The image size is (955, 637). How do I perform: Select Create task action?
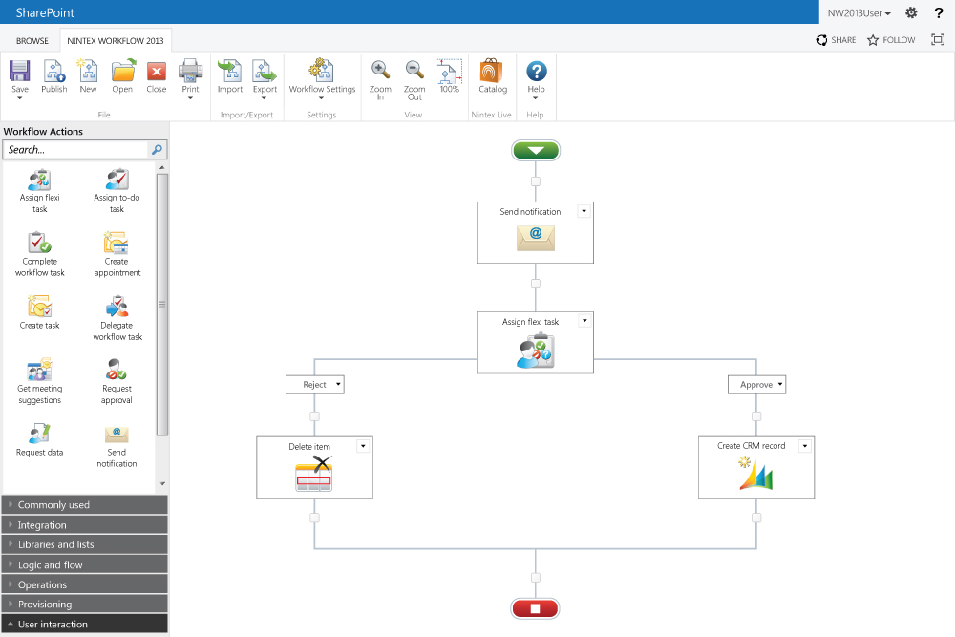(39, 312)
